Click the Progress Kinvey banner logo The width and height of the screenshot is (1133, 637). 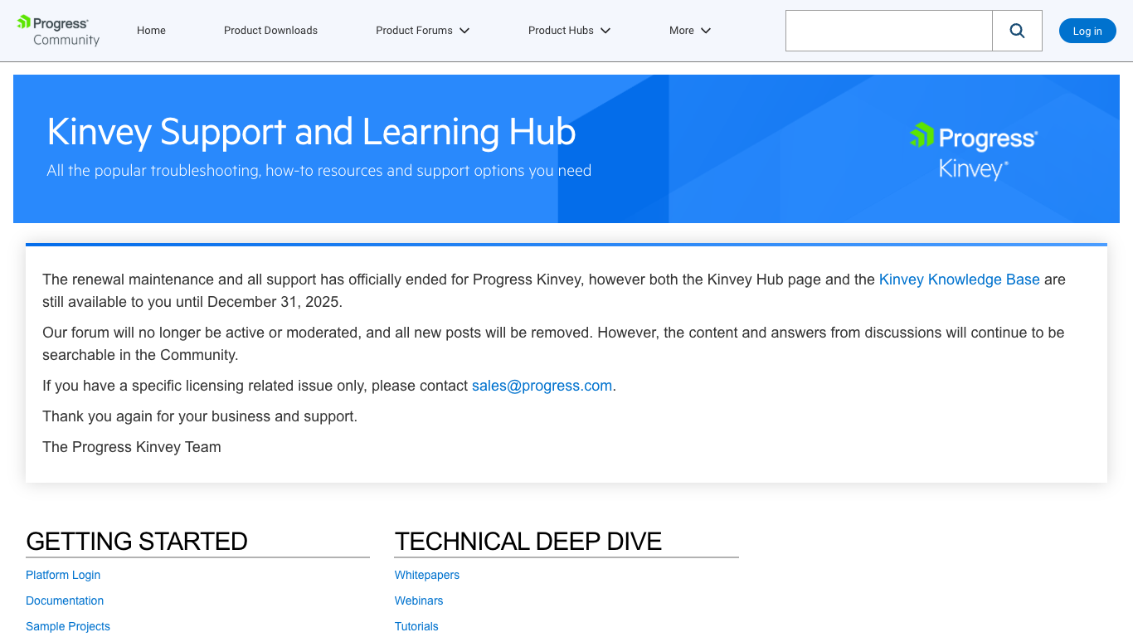(x=974, y=151)
